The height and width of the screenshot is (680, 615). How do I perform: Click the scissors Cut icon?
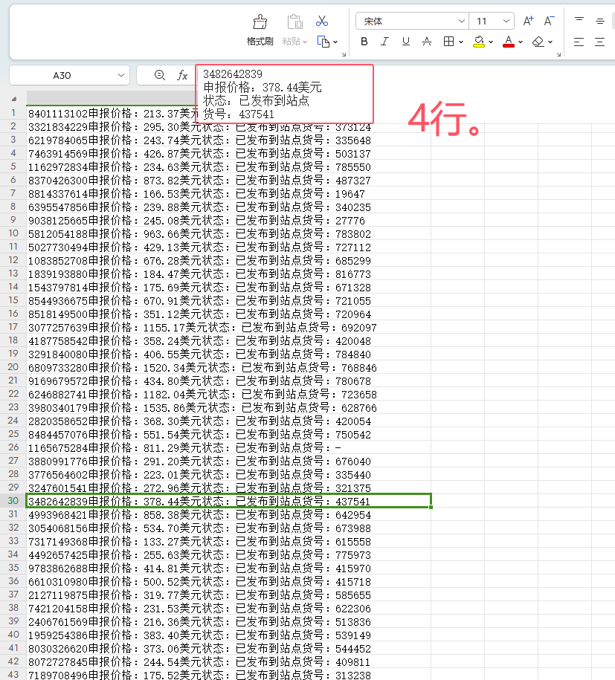click(322, 21)
